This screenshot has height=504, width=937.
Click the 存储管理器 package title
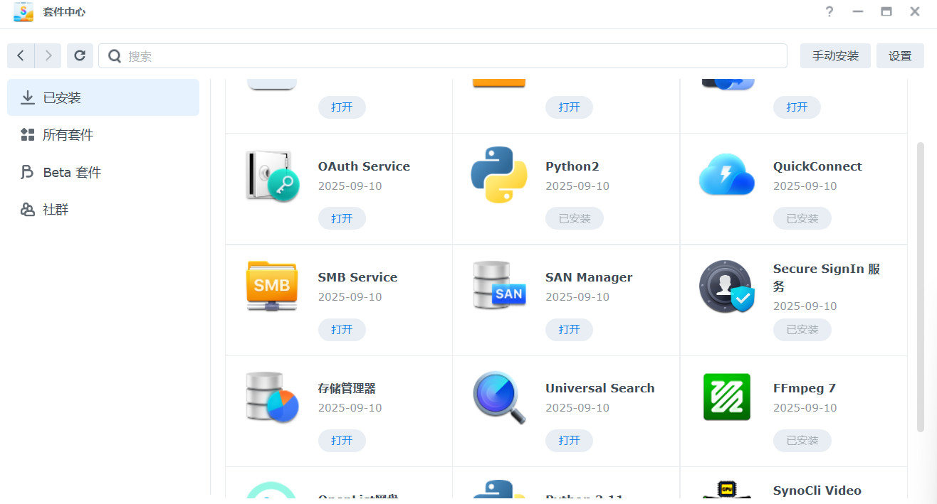[x=347, y=388]
